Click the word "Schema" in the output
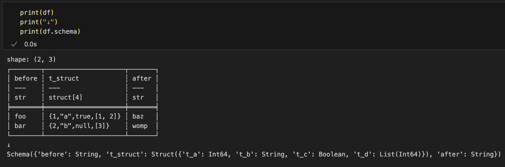The width and height of the screenshot is (505, 167). click(x=18, y=154)
